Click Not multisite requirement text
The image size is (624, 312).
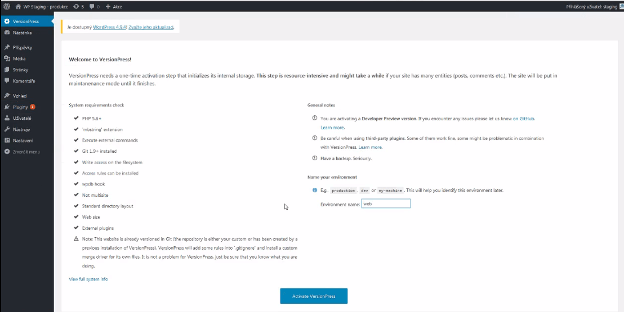[x=95, y=195]
